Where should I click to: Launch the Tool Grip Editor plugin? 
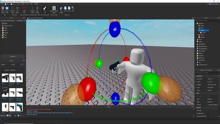[45, 10]
